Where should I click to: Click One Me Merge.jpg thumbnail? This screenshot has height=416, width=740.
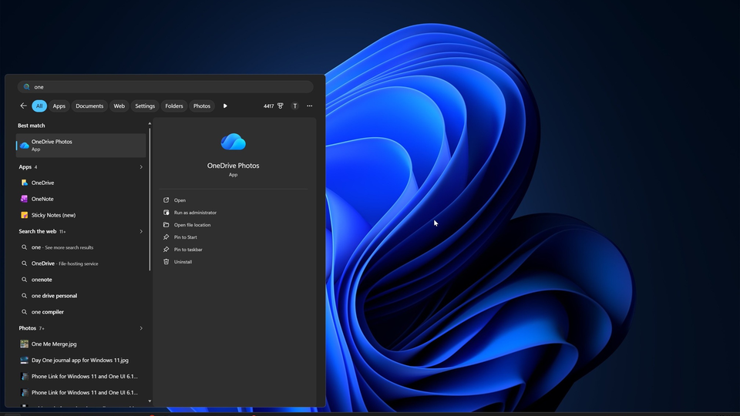point(24,344)
